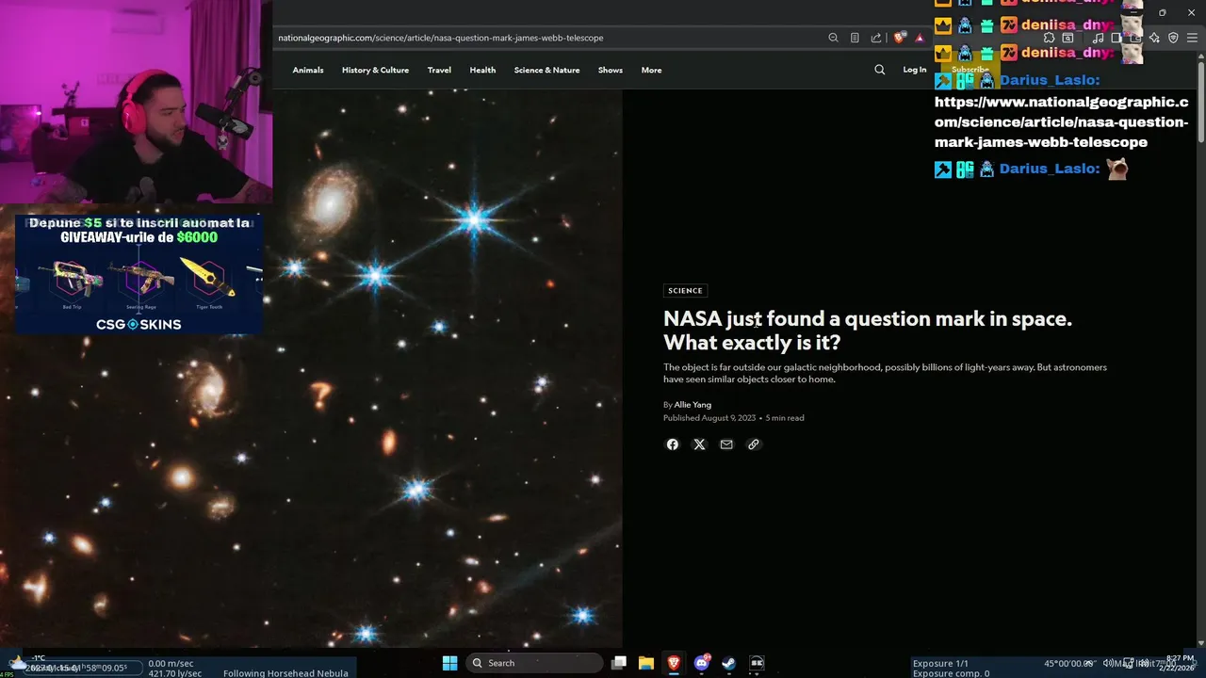Click the nationalgeographic link in chat message

pos(1061,122)
